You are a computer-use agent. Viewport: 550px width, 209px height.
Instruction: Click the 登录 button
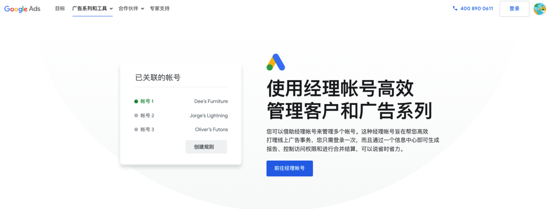[x=514, y=9]
